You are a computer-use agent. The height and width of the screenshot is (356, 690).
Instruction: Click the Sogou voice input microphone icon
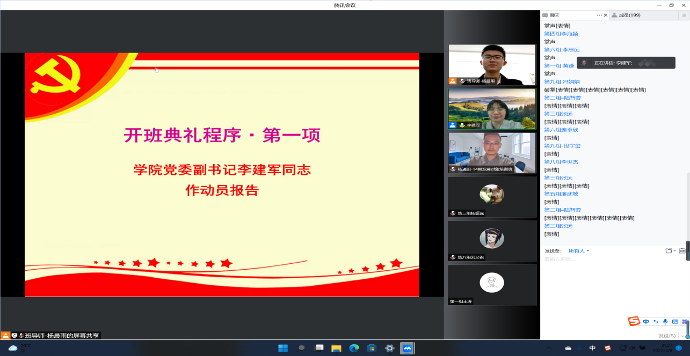tap(665, 322)
